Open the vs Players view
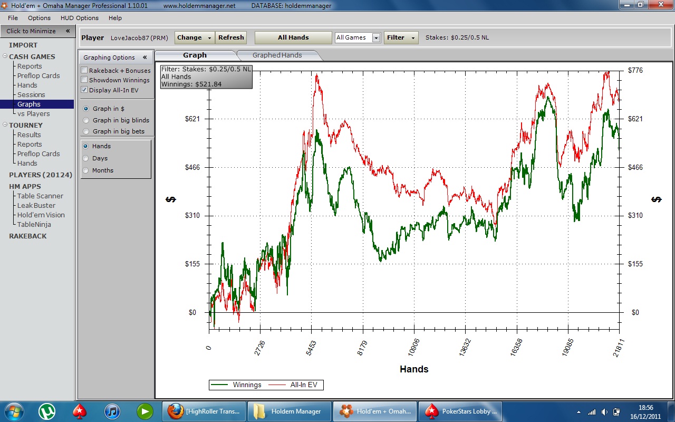The width and height of the screenshot is (675, 422). pyautogui.click(x=33, y=113)
